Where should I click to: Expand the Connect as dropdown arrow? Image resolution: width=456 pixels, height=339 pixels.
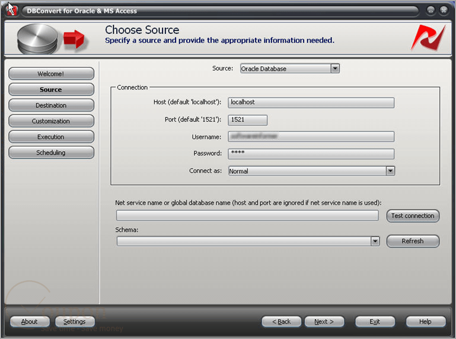(390, 171)
